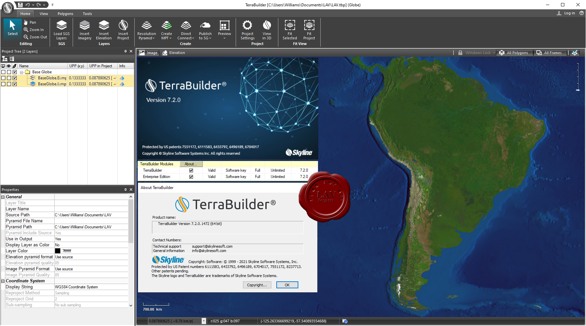Click OK in About TerraBuilder dialog

coord(287,285)
